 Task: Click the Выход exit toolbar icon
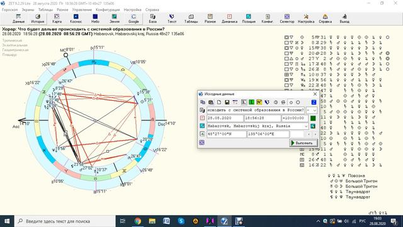(x=344, y=19)
